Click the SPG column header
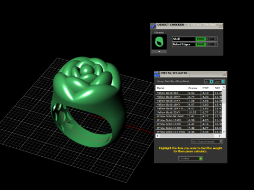This screenshot has width=254, height=190. click(217, 88)
